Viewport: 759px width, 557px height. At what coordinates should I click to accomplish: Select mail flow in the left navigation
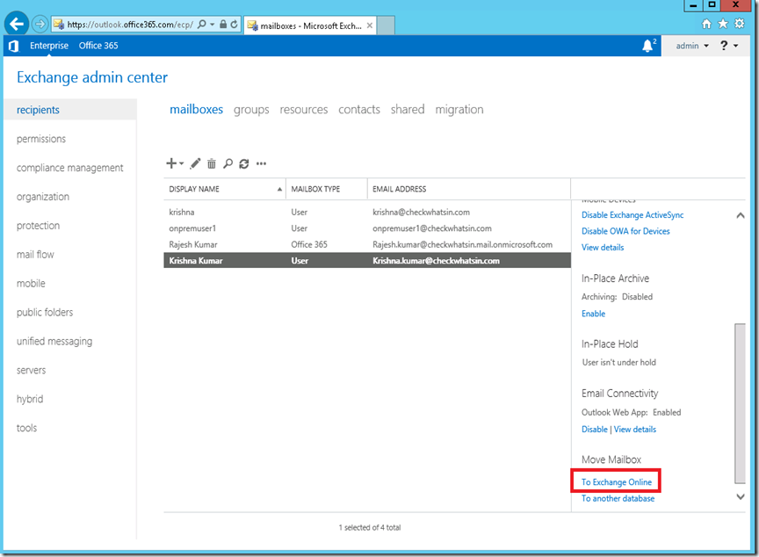coord(35,255)
